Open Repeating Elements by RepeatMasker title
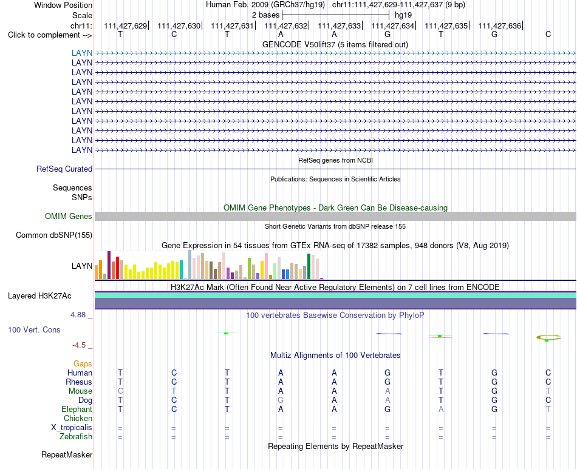Viewport: 577px width, 469px height. pos(335,446)
